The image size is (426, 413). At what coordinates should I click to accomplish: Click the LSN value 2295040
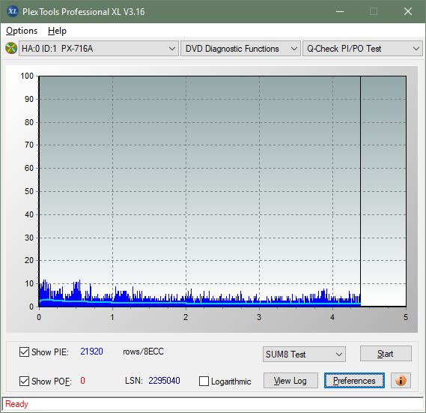pos(164,380)
